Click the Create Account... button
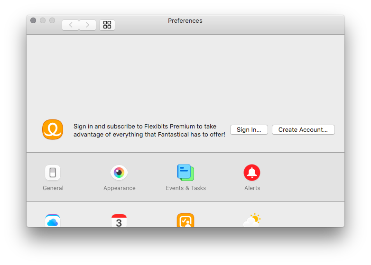This screenshot has width=371, height=265. pos(303,129)
